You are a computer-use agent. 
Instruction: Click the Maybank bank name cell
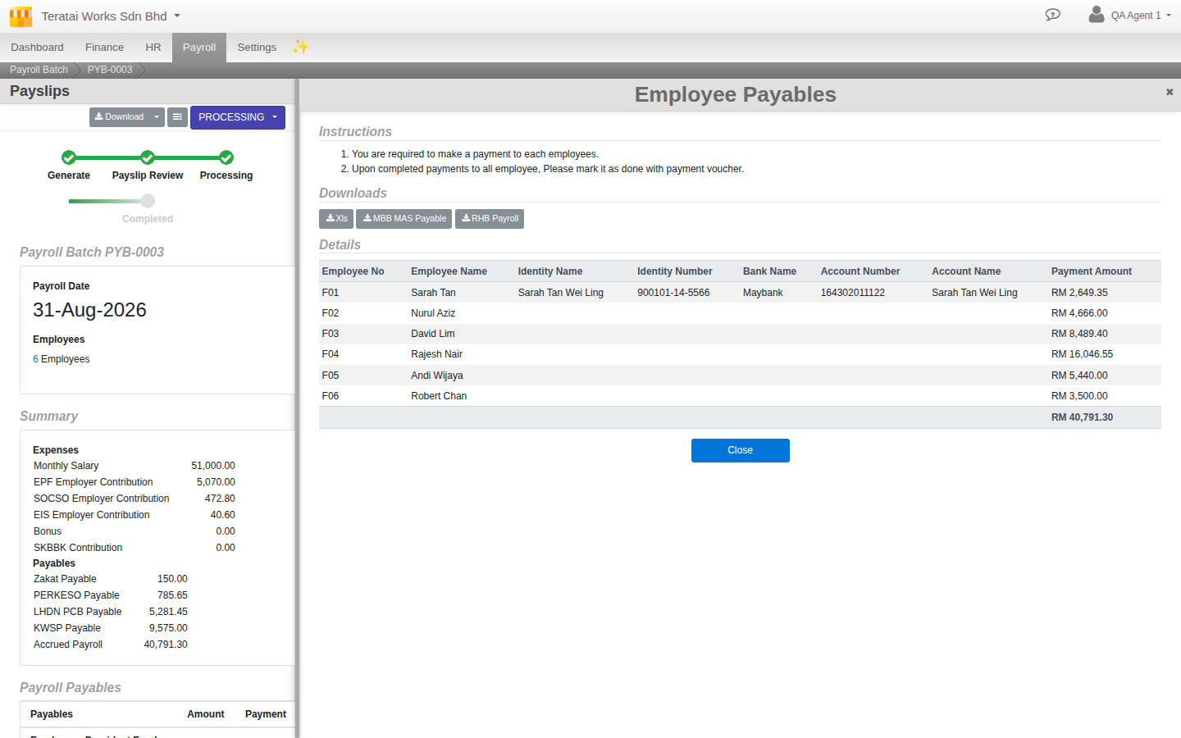click(763, 293)
